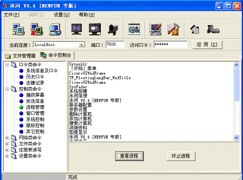Click the 注册表读写 folder icon

[14, 150]
